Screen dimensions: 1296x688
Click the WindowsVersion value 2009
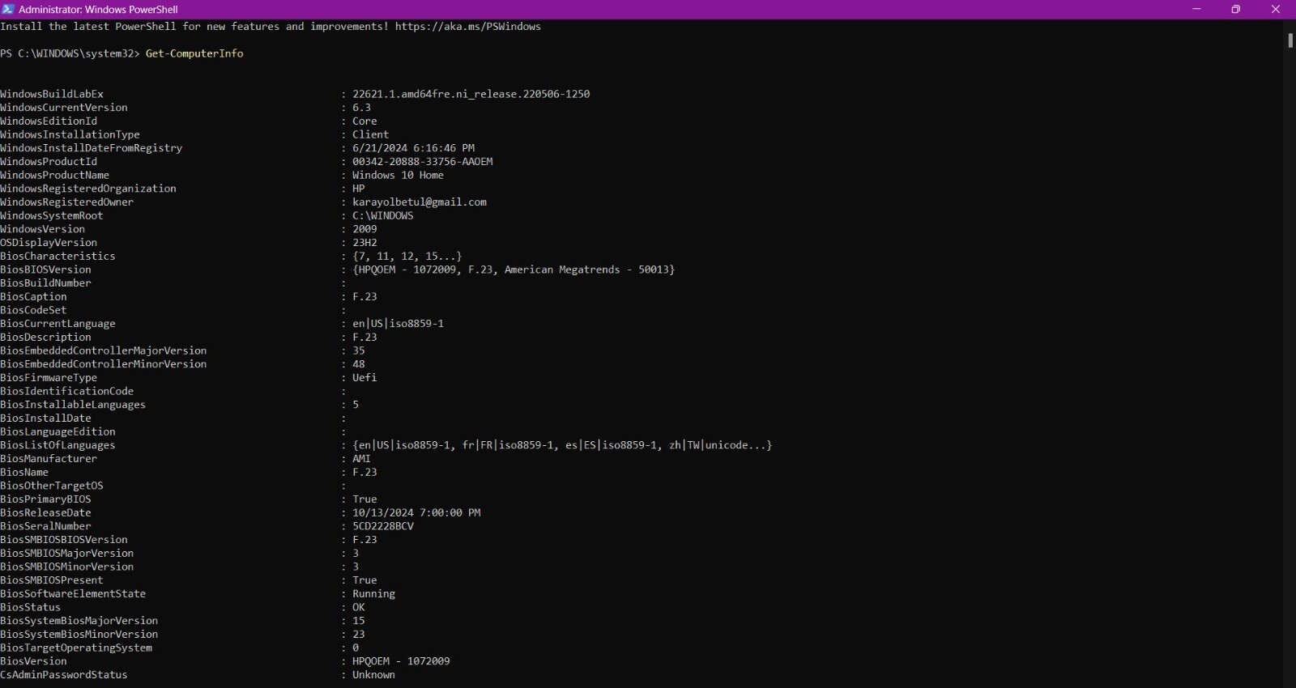coord(364,229)
